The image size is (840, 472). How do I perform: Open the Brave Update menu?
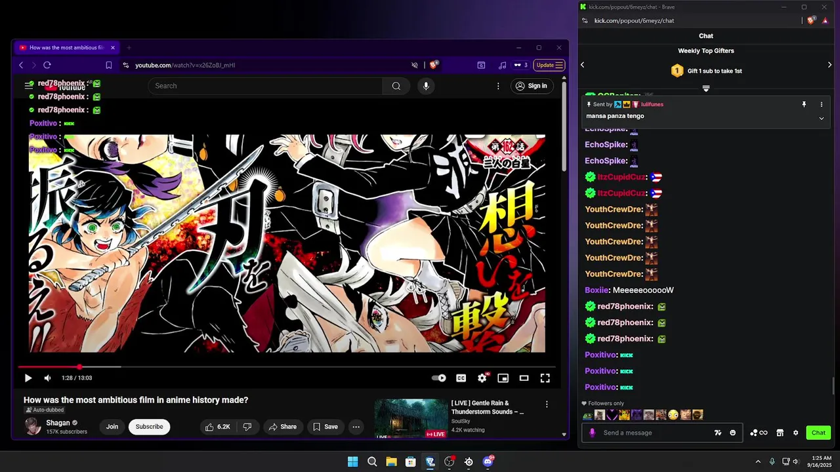click(x=549, y=65)
